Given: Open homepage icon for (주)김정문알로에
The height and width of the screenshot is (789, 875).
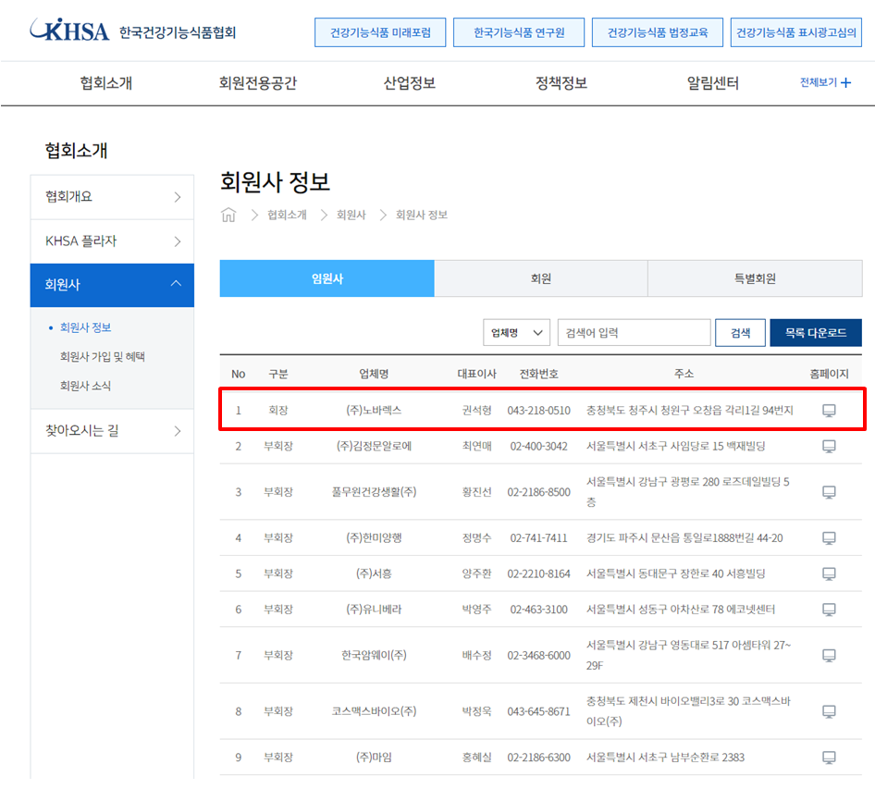Looking at the screenshot, I should pos(829,447).
